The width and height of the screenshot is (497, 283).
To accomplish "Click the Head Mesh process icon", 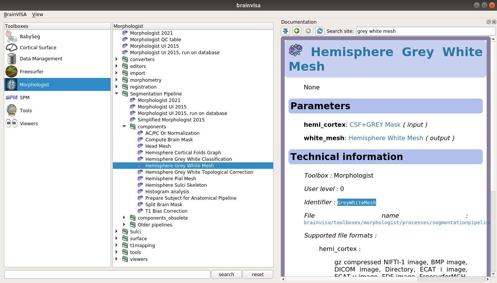I will (140, 146).
